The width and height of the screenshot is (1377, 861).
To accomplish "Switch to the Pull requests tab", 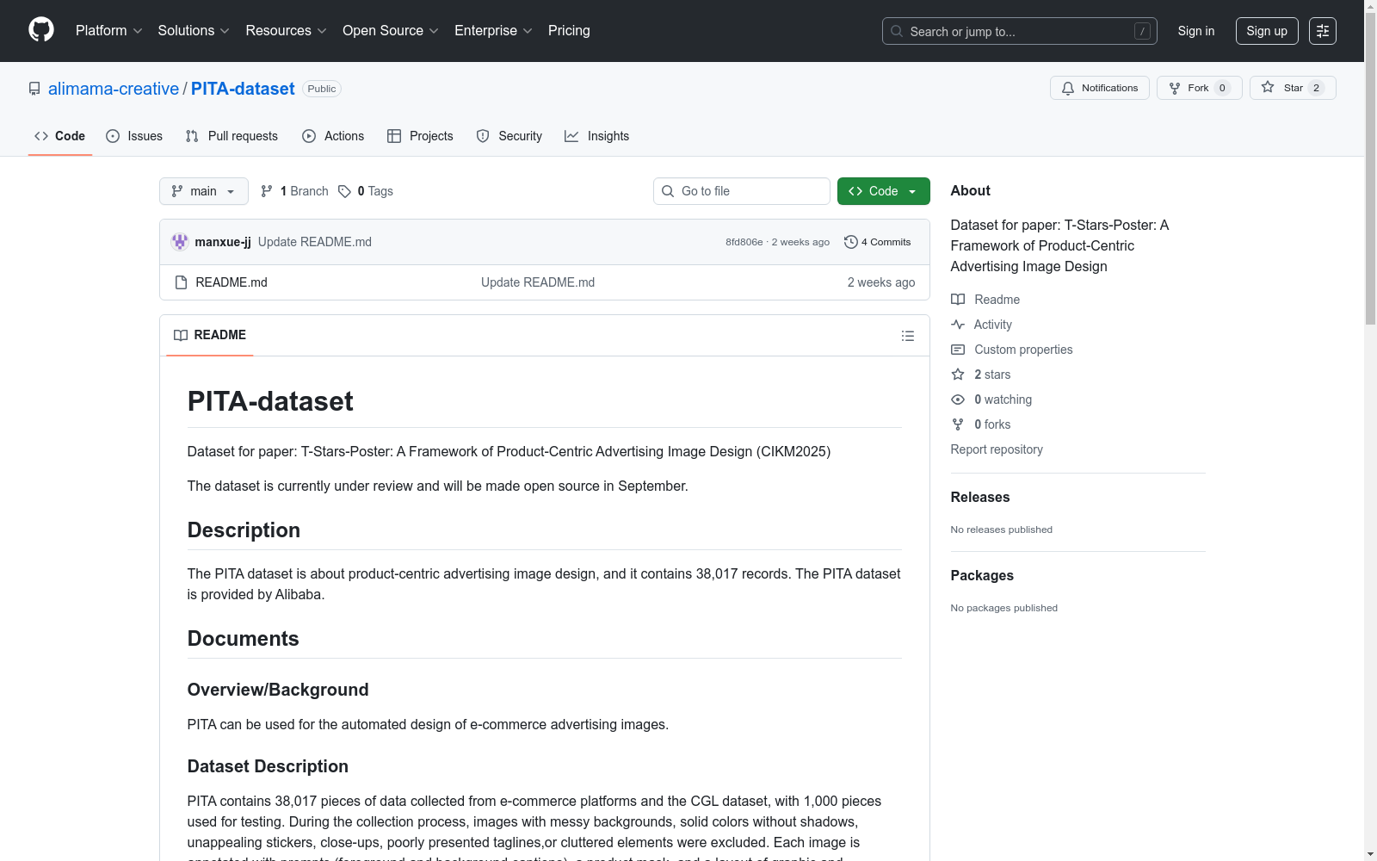I will (232, 136).
